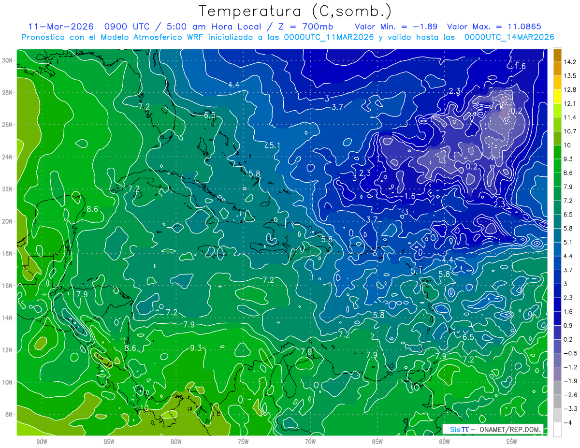The image size is (580, 448).
Task: Click the 30N latitude axis label
Action: coord(8,60)
